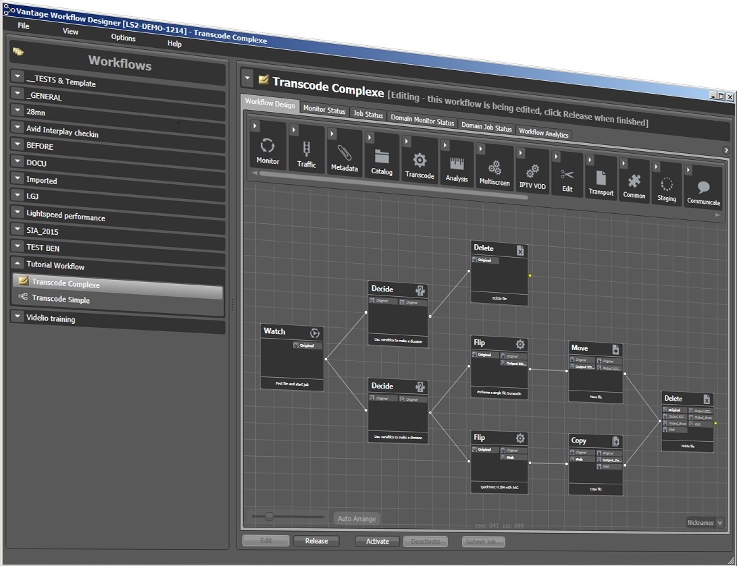Click the top Delete node's X icon

click(520, 250)
